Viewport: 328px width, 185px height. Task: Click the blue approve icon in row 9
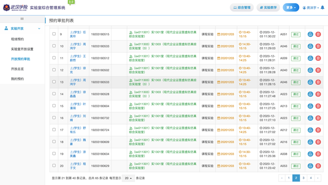(310, 34)
